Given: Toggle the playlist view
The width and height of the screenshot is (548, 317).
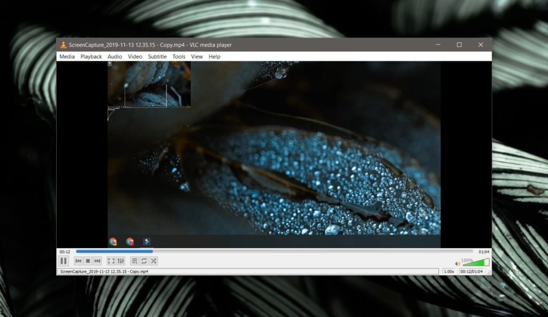Looking at the screenshot, I should tap(134, 261).
